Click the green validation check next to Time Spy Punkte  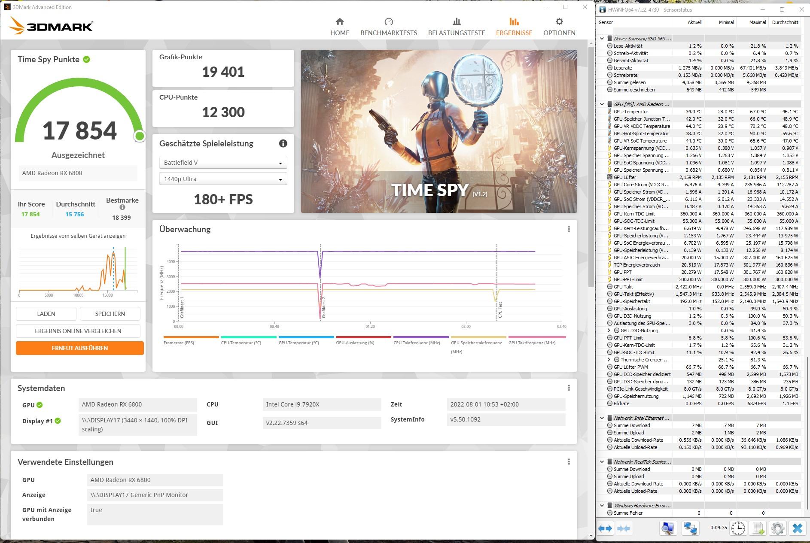(86, 59)
